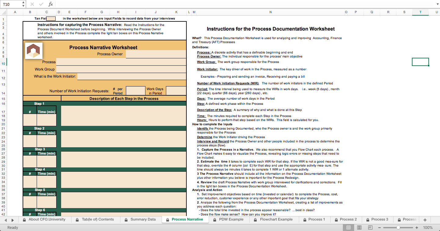Click the Work Group input field
This screenshot has width=440, height=231.
coord(121,69)
